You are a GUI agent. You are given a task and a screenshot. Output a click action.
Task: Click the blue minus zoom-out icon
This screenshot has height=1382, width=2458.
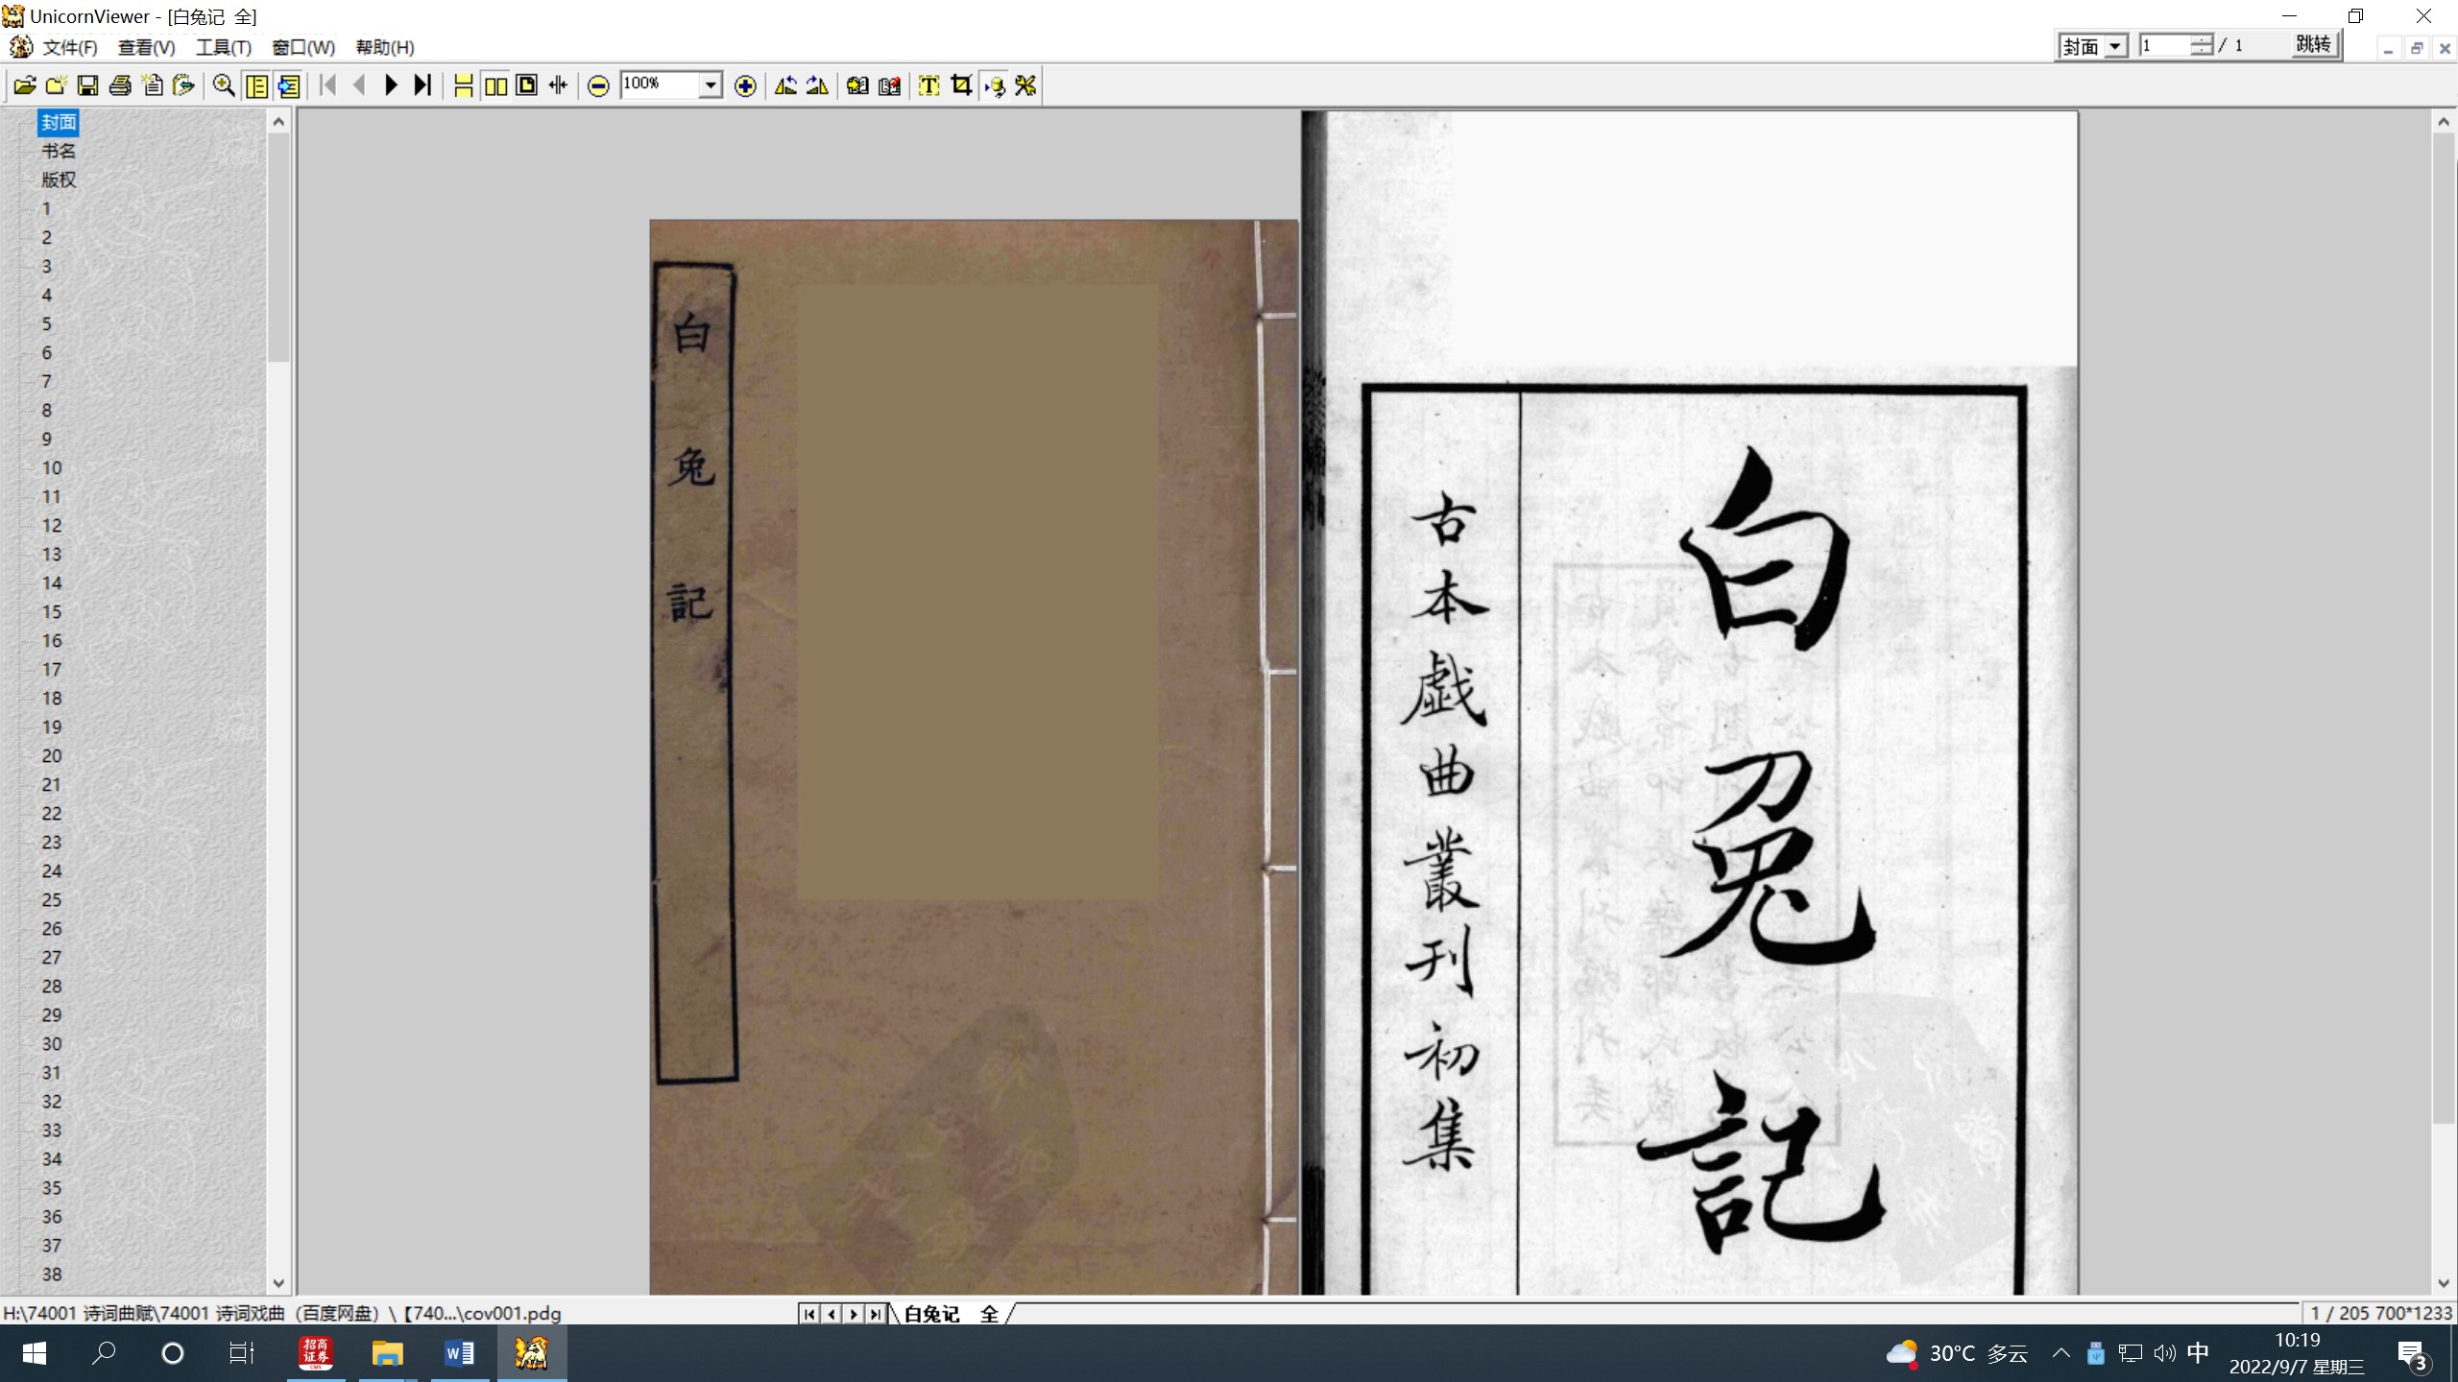coord(598,86)
